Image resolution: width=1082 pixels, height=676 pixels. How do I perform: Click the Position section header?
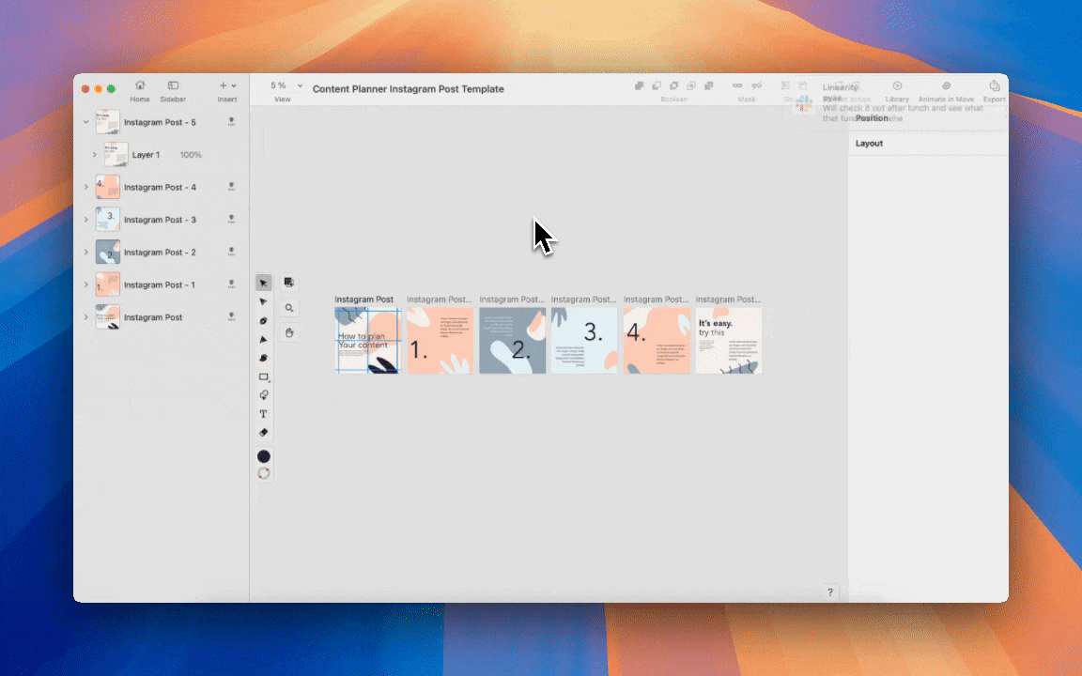pyautogui.click(x=872, y=118)
